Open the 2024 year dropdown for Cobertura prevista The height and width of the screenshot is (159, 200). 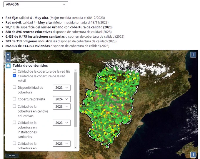(62, 99)
